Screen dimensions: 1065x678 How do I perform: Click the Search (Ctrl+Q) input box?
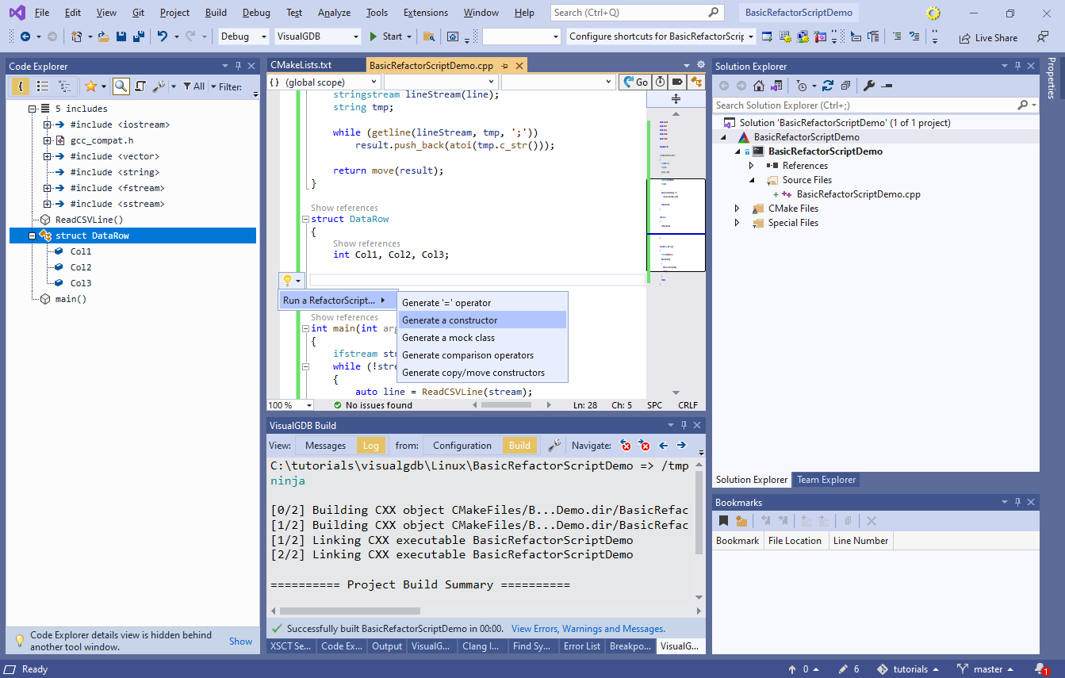[x=638, y=13]
